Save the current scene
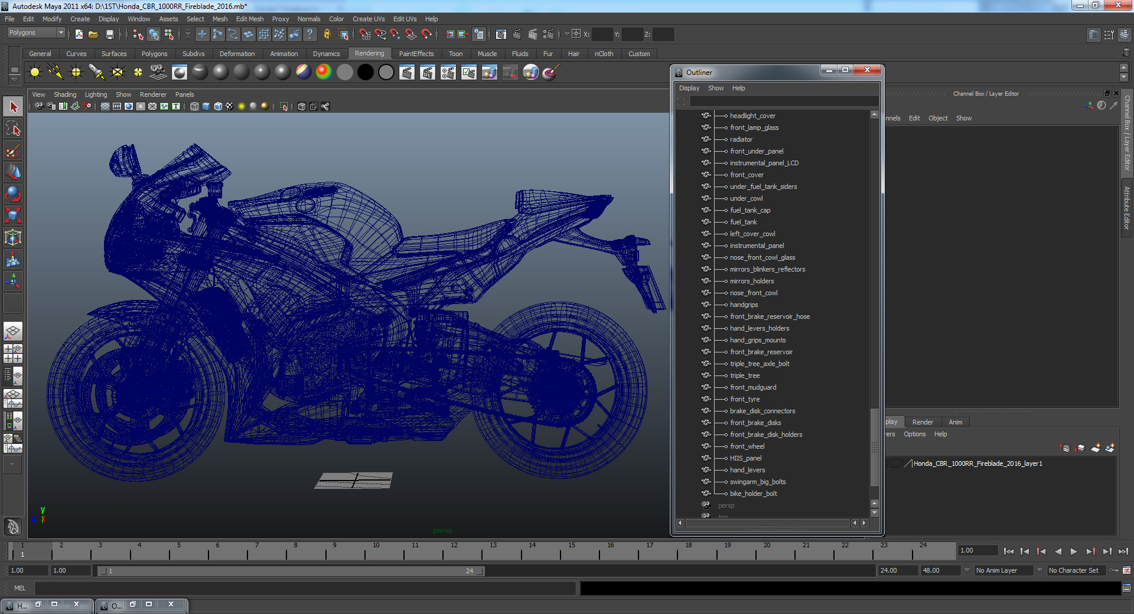The image size is (1134, 614). [109, 34]
